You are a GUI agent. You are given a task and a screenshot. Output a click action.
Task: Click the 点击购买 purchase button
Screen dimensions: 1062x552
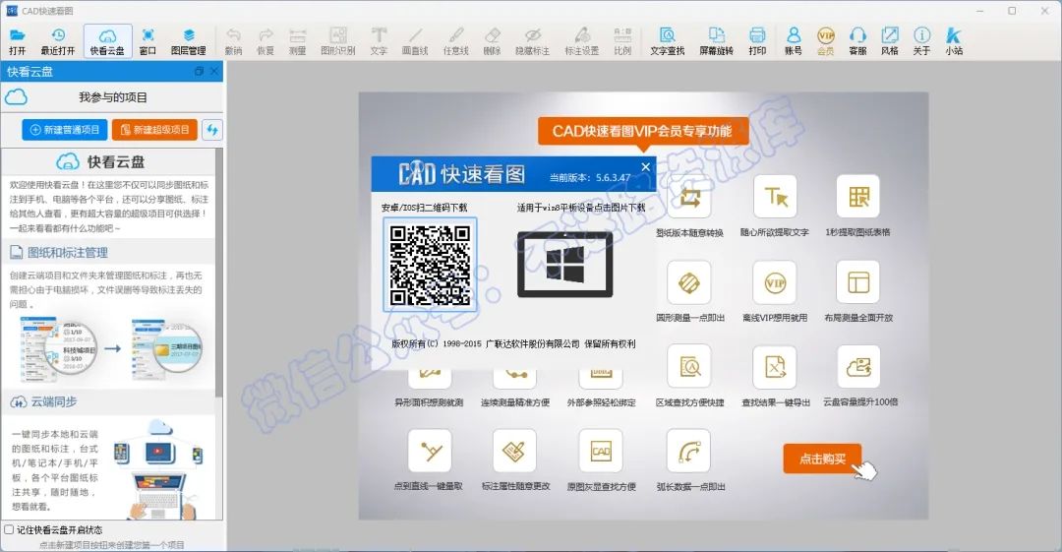822,460
